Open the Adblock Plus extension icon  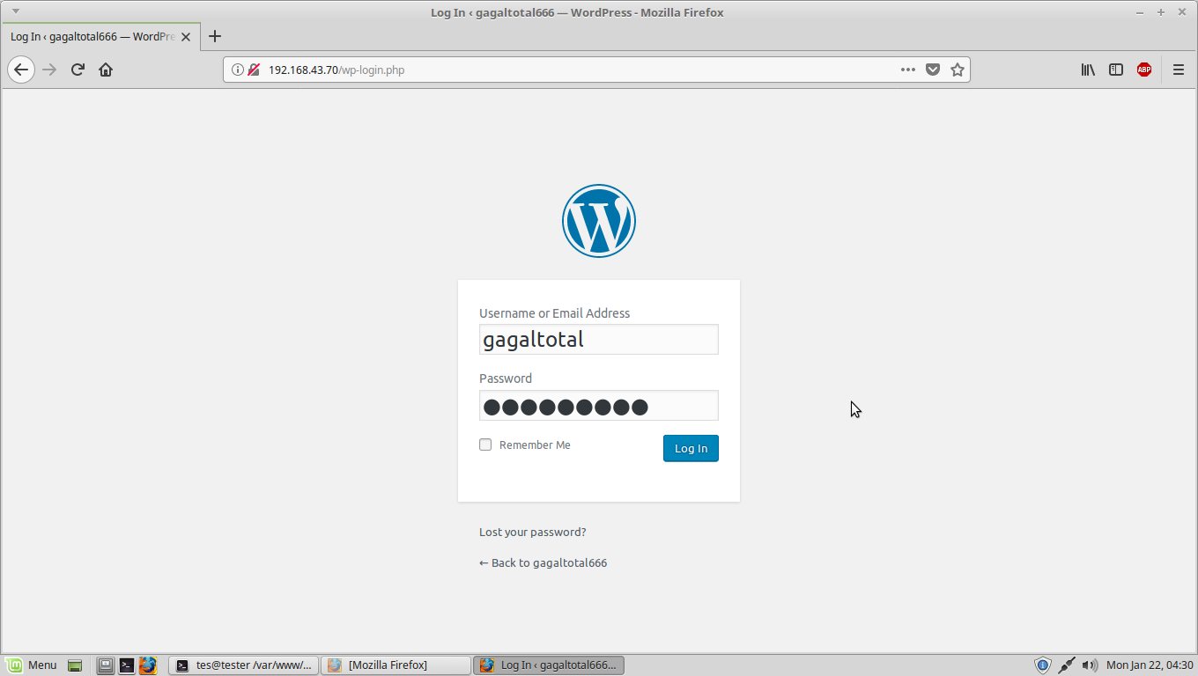click(1144, 70)
